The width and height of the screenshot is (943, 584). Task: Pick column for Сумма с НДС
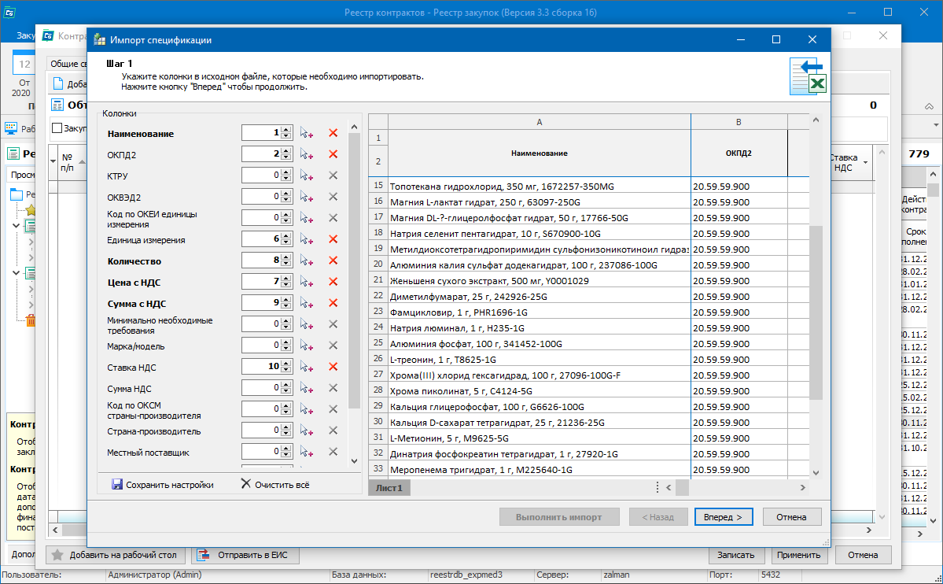307,304
